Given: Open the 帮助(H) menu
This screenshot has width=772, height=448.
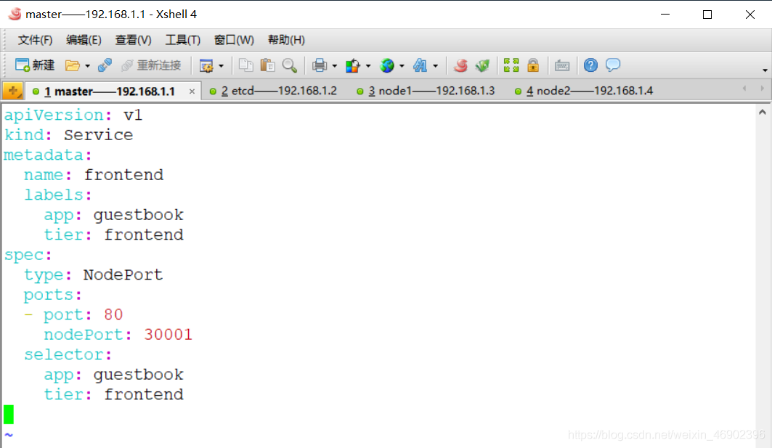Looking at the screenshot, I should (x=286, y=40).
